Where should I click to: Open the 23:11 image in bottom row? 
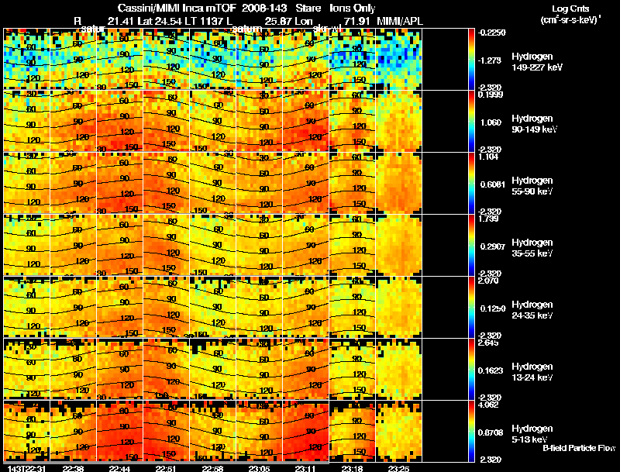pyautogui.click(x=305, y=431)
